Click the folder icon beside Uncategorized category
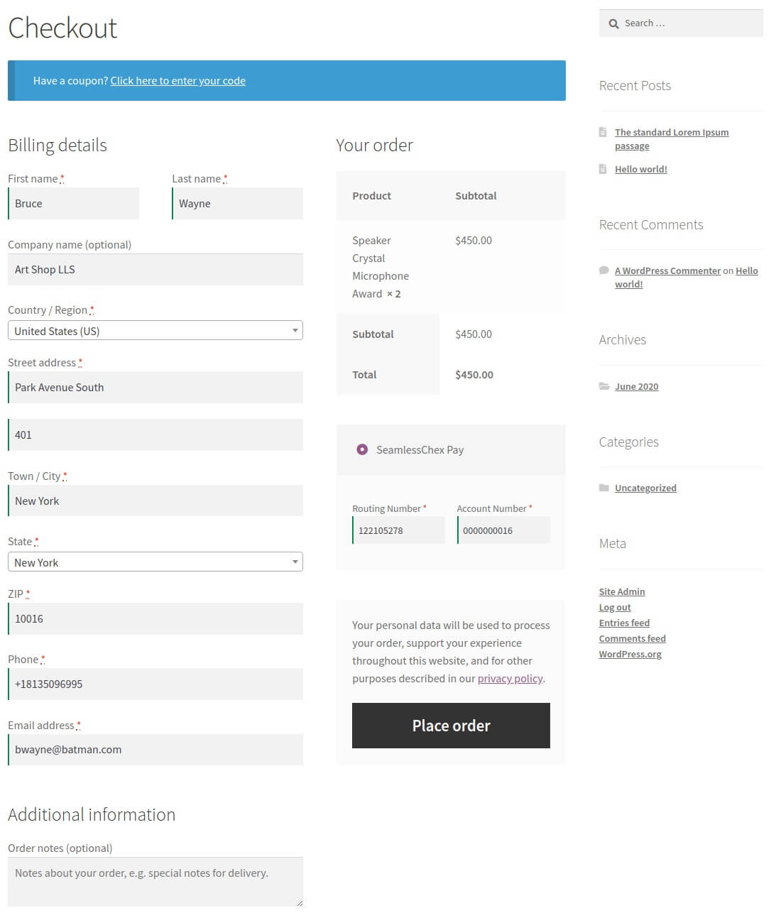The height and width of the screenshot is (918, 771). pos(606,488)
